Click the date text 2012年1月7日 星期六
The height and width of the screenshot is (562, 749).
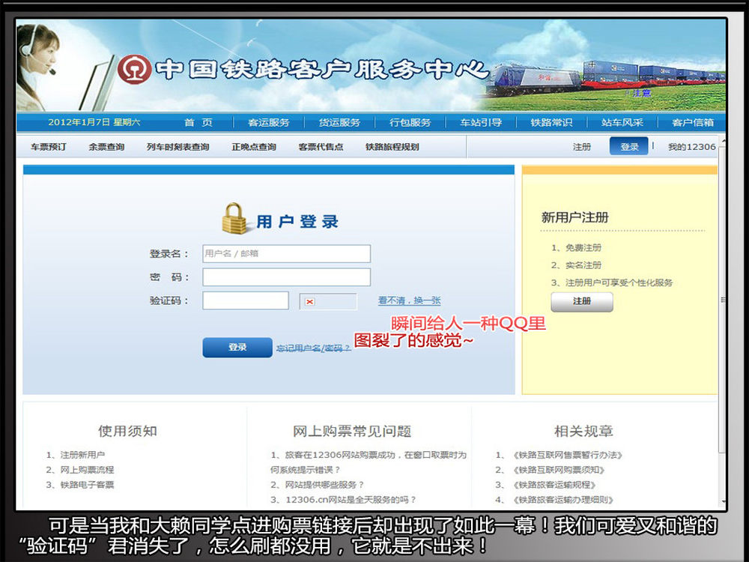(94, 122)
